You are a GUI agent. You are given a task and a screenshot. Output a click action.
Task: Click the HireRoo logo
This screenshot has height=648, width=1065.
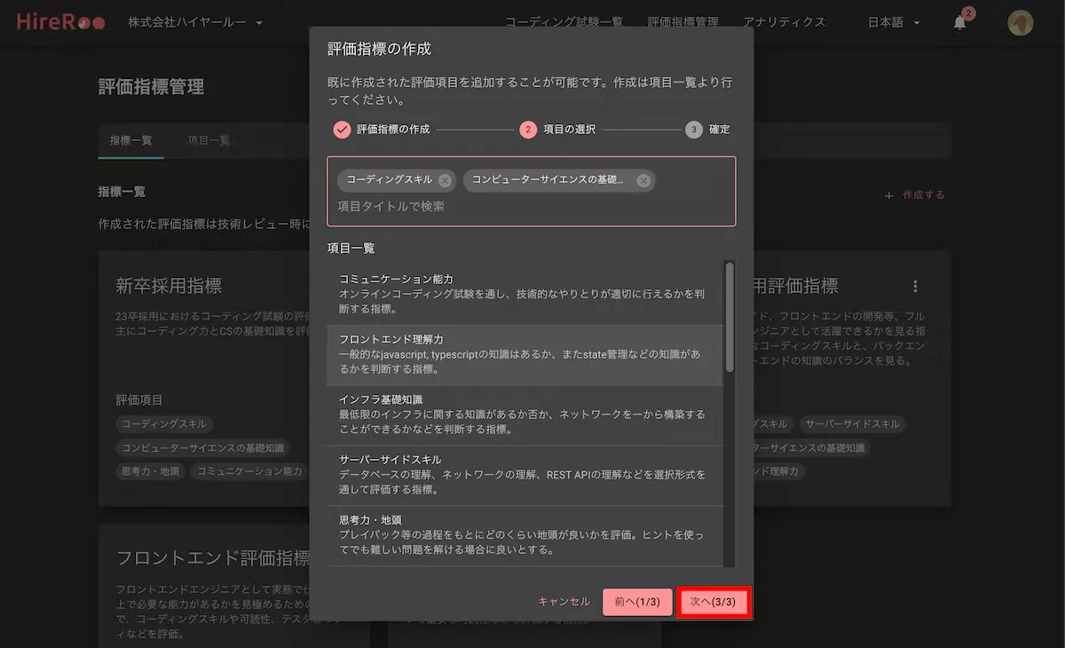[60, 22]
